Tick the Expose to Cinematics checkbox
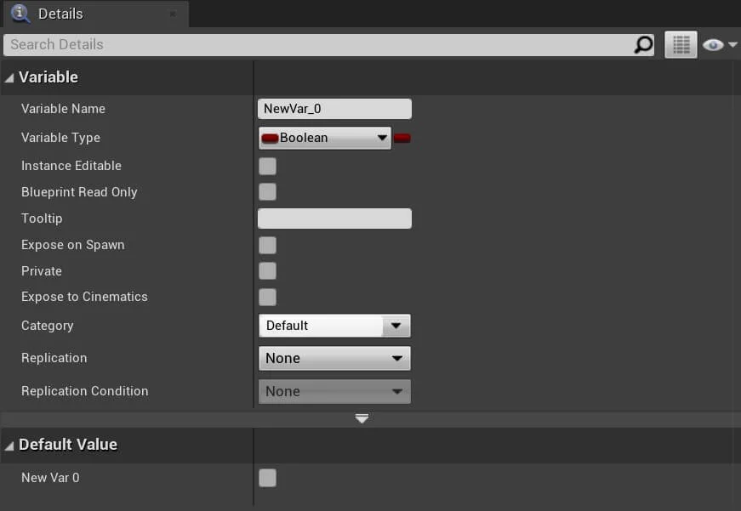Image resolution: width=741 pixels, height=511 pixels. [x=267, y=297]
